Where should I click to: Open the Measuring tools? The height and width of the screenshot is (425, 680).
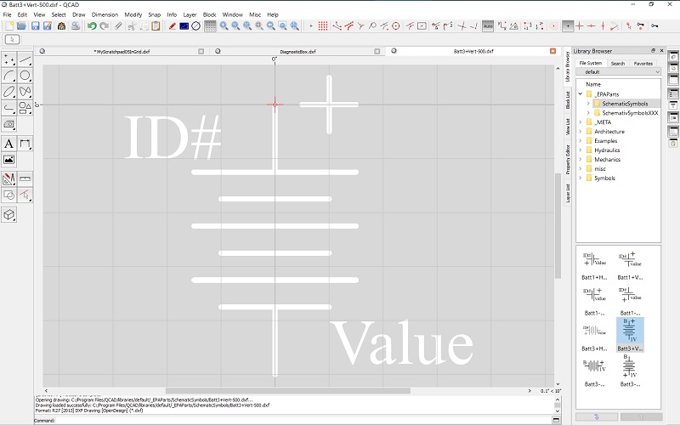click(25, 178)
